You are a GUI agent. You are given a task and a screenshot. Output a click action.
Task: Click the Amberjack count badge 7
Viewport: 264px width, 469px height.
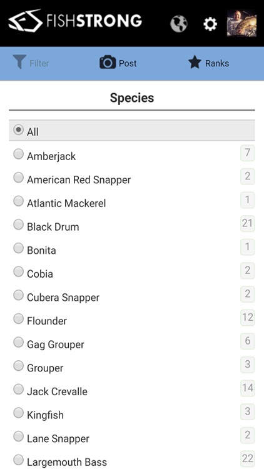point(248,153)
